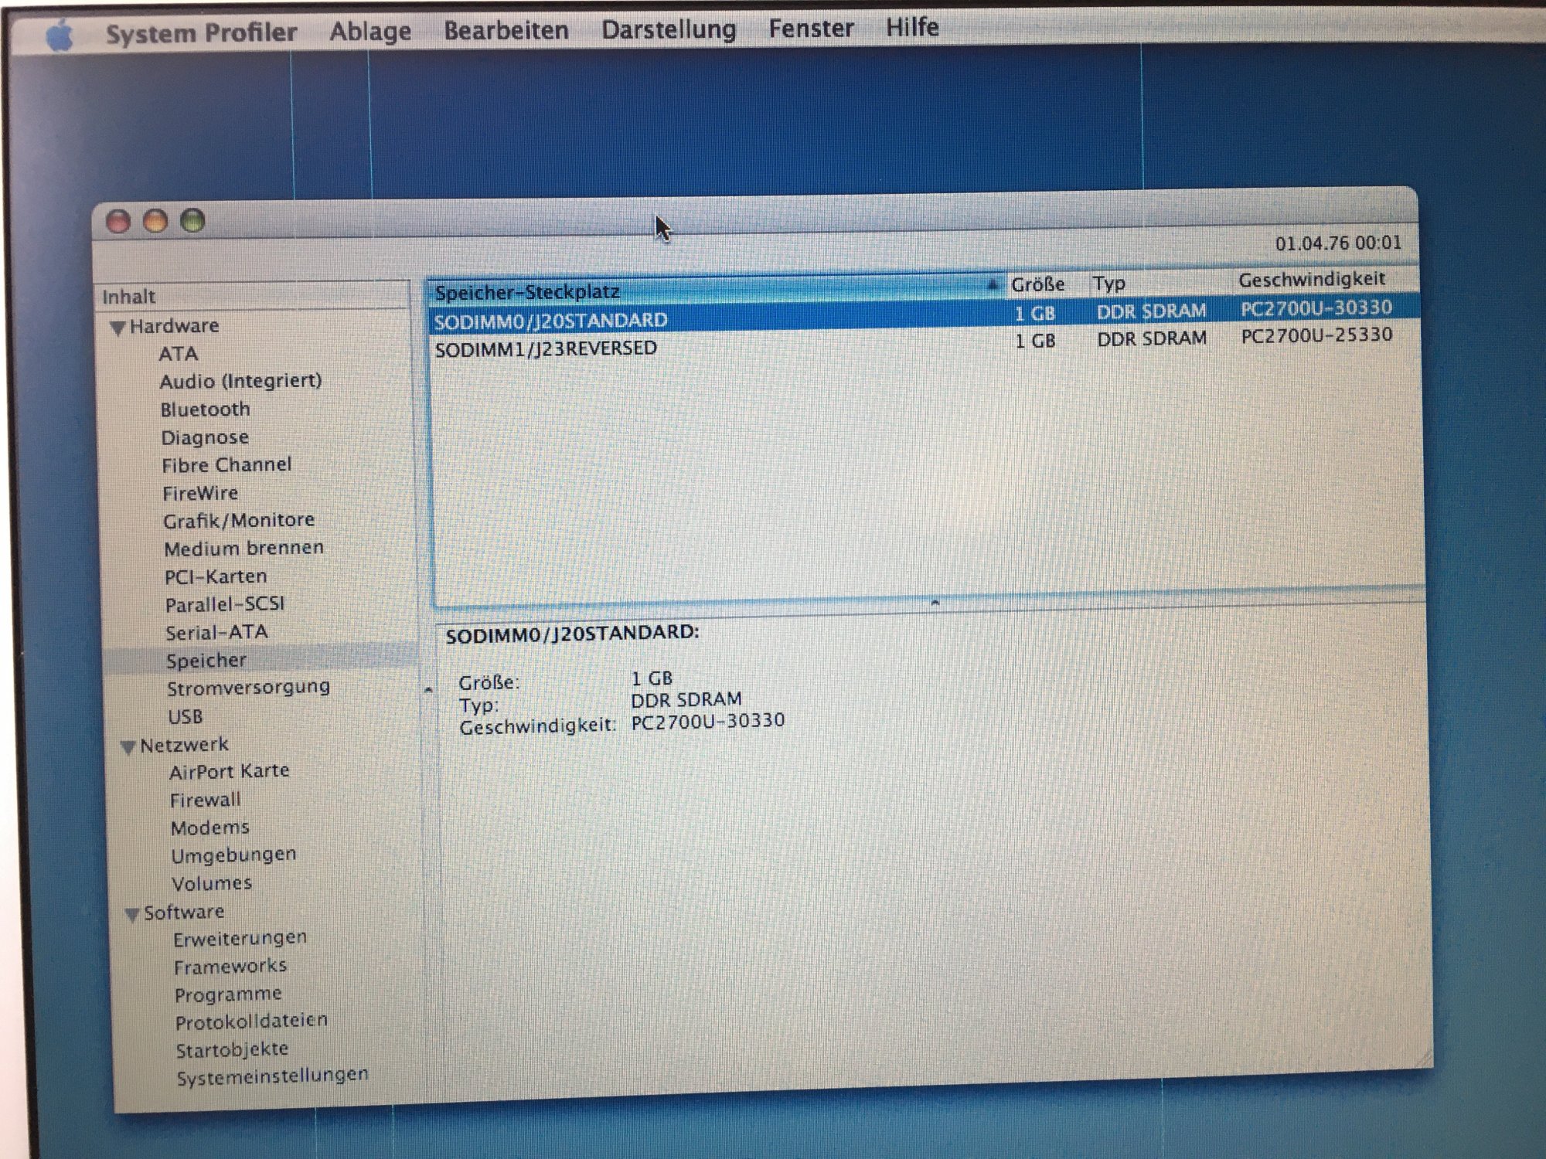Close the System Profiler window
This screenshot has height=1159, width=1546.
tap(118, 223)
